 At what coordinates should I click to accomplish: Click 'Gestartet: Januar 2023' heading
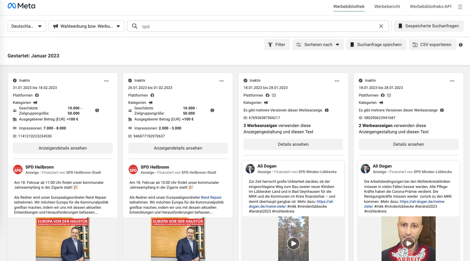pos(33,56)
